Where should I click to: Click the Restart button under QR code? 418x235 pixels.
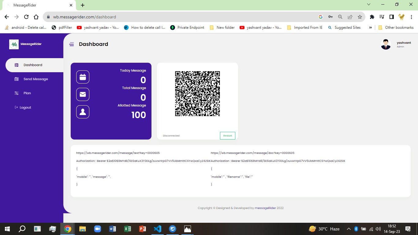click(228, 136)
